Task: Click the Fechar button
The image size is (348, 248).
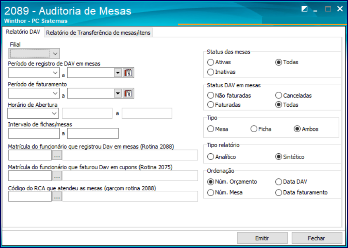Action: coord(317,238)
